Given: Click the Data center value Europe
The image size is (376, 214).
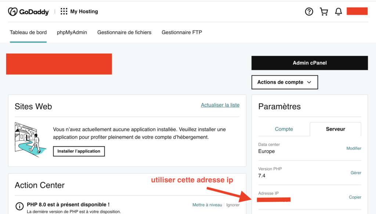Looking at the screenshot, I should (267, 151).
